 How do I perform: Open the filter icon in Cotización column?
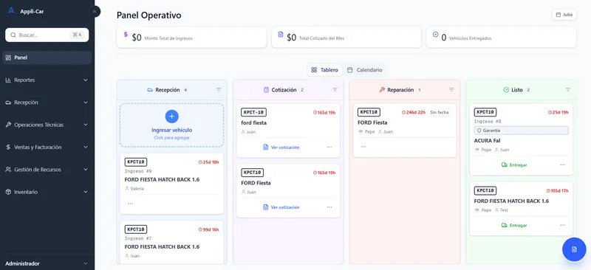335,90
